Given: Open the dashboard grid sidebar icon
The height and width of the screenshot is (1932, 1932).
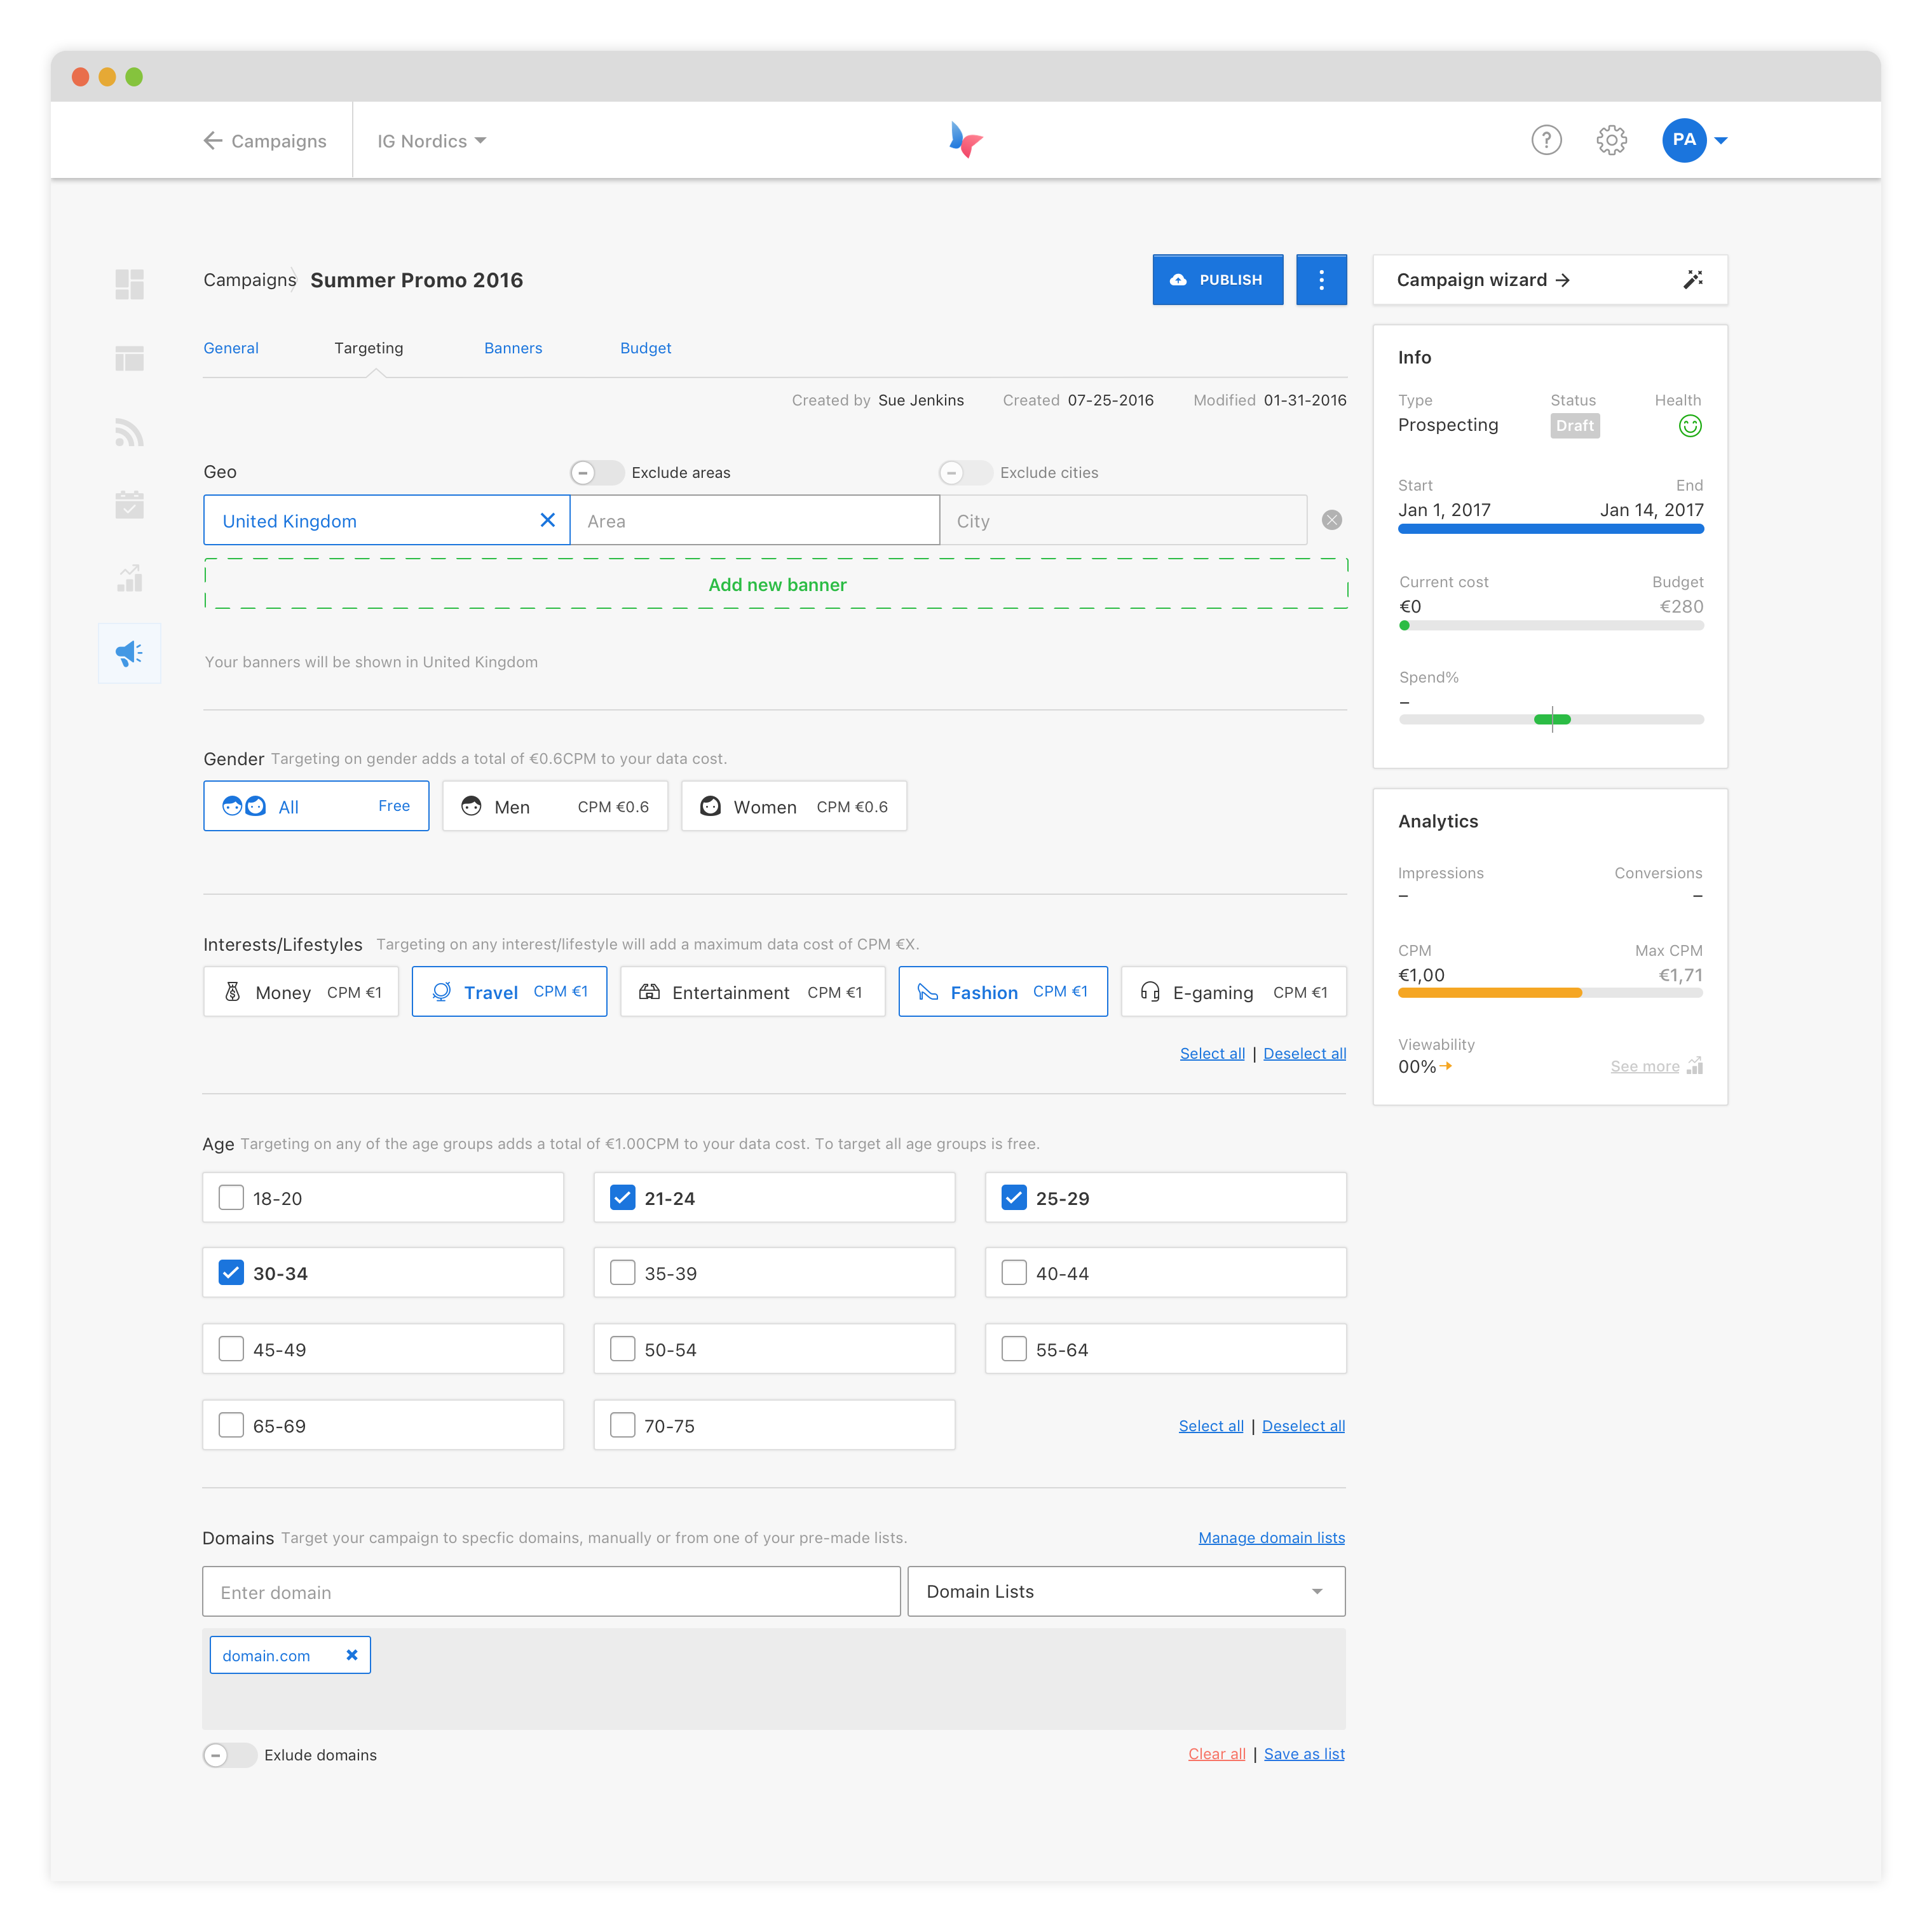Looking at the screenshot, I should coord(129,284).
